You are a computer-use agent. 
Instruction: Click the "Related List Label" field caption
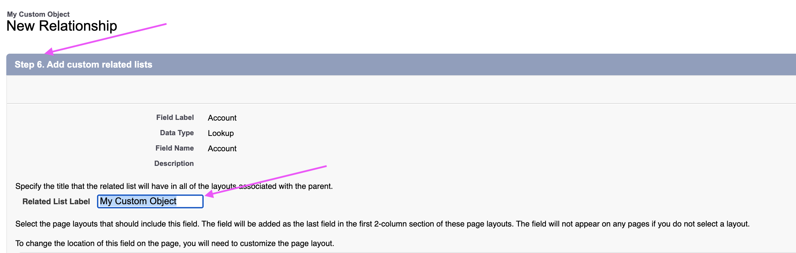pos(56,201)
